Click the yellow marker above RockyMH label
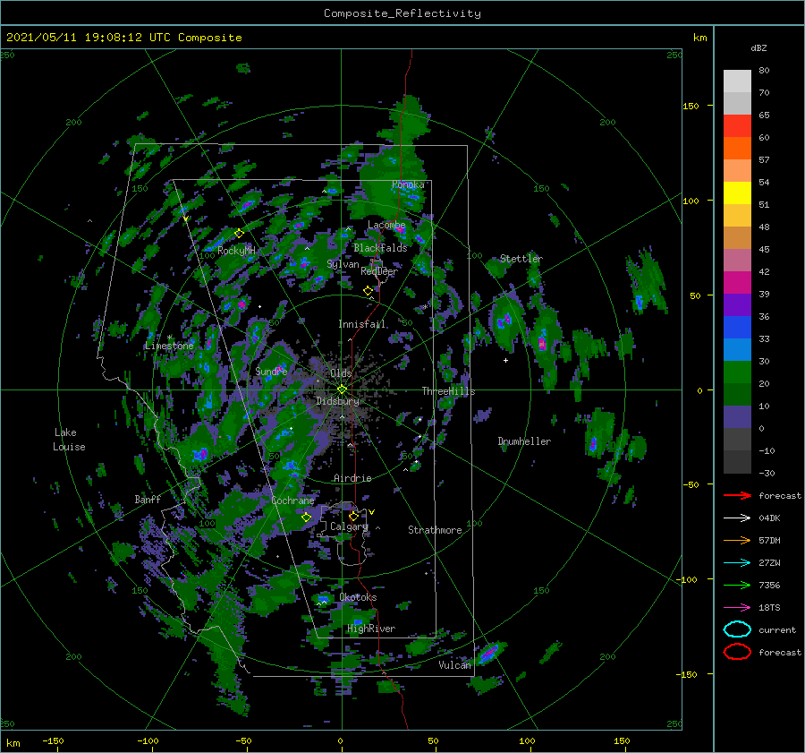The width and height of the screenshot is (805, 753). coord(239,234)
